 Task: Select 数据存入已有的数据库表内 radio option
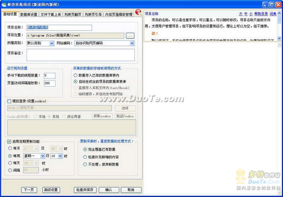75,75
